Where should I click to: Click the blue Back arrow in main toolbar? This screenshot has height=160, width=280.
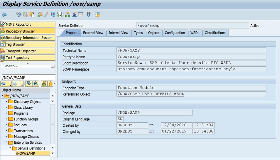[x=4, y=15]
